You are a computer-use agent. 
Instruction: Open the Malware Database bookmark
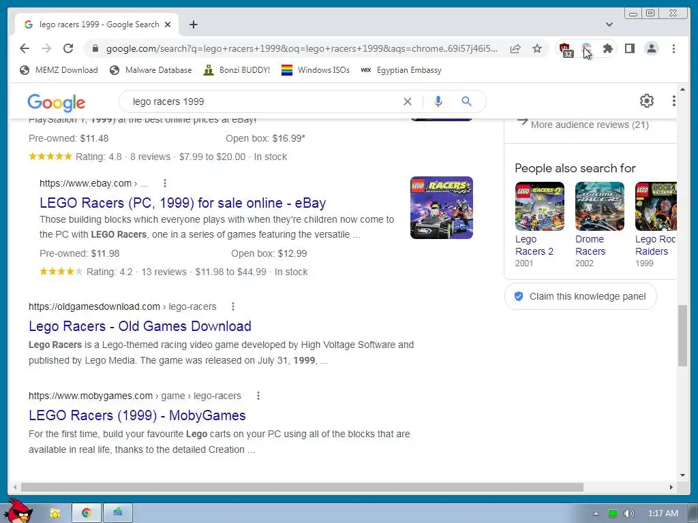click(x=151, y=70)
